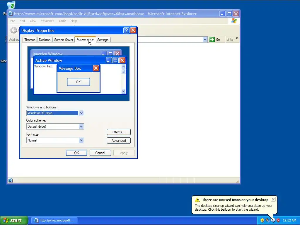Click the Inactive Window title in the preview
300x225 pixels.
pos(47,54)
